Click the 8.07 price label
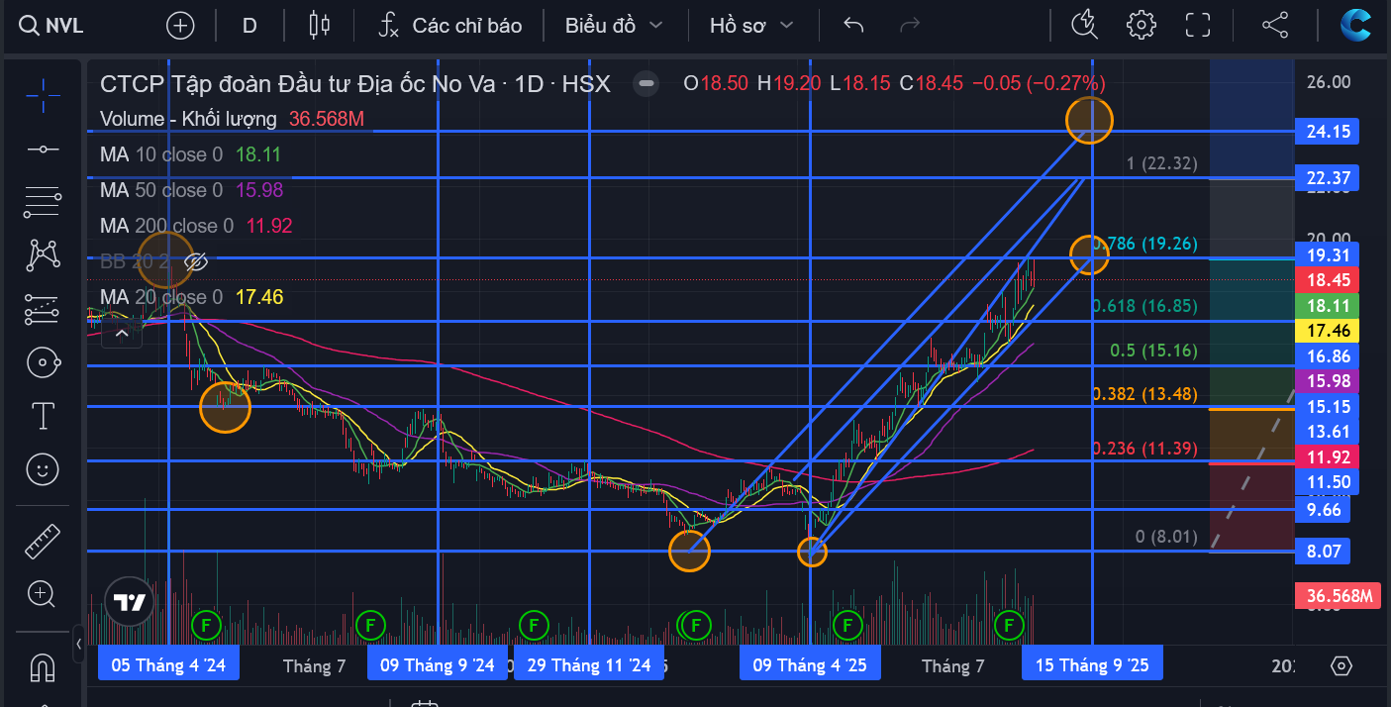This screenshot has width=1391, height=707. (x=1325, y=552)
